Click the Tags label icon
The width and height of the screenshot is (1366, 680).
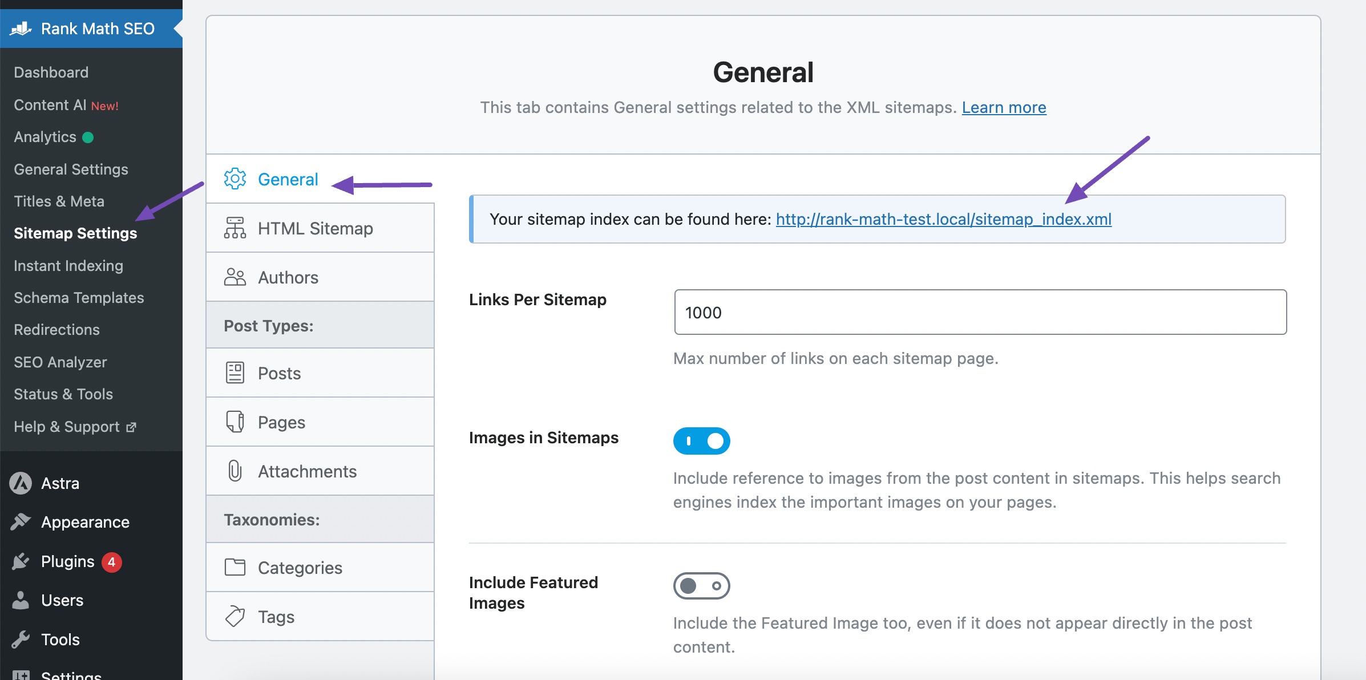pos(235,617)
